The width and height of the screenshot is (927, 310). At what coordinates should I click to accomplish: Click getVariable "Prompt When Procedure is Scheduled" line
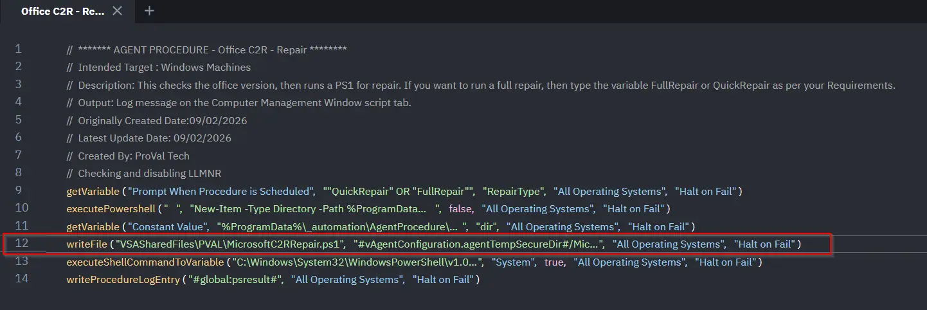click(x=404, y=191)
